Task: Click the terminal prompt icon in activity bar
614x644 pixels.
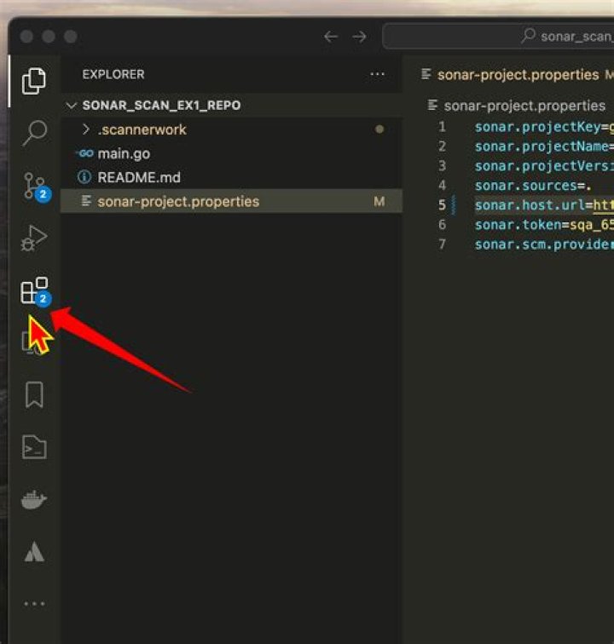Action: pyautogui.click(x=34, y=447)
